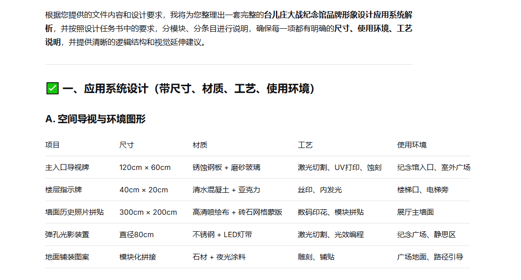The height and width of the screenshot is (280, 521).
Task: Select cell '楼层指示牌'
Action: (63, 190)
